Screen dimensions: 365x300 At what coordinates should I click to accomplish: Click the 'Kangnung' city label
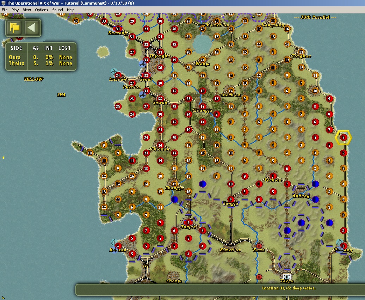(273, 25)
